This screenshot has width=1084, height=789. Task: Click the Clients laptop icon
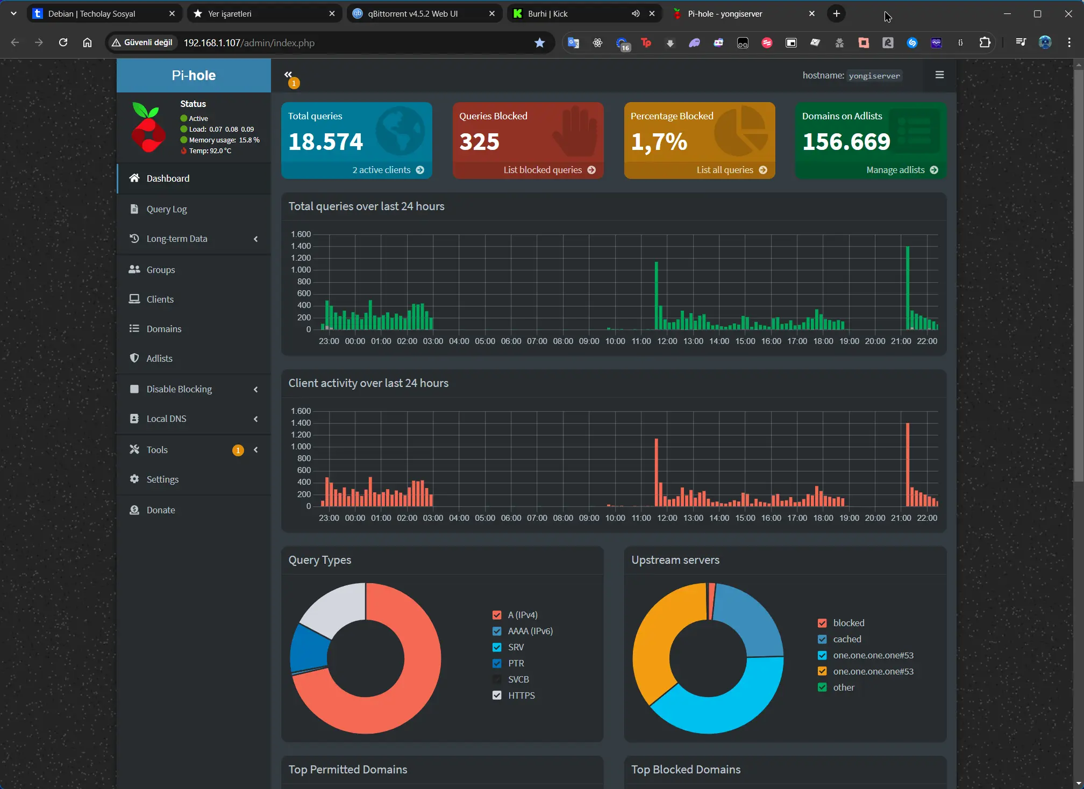tap(134, 299)
